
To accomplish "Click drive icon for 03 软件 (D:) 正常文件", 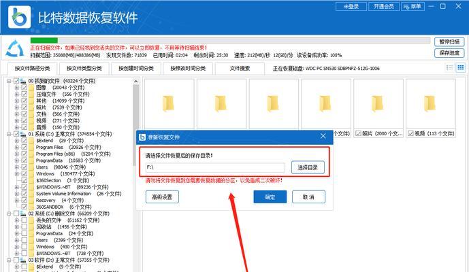I will click(23, 260).
